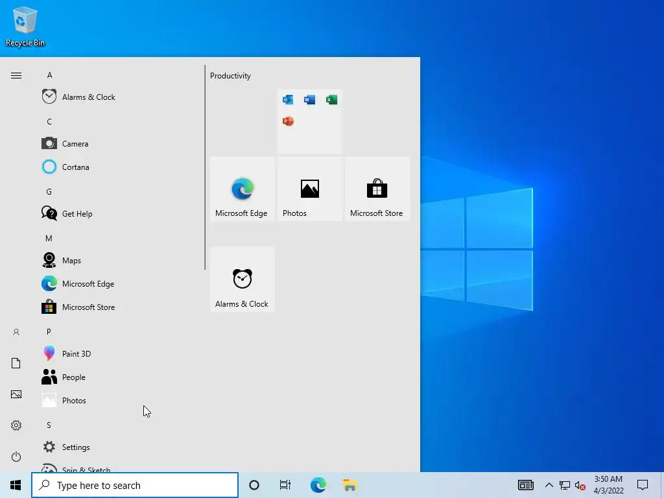Viewport: 664px width, 498px height.
Task: Click the Start scrollbar between apps and tiles
Action: coord(205,167)
